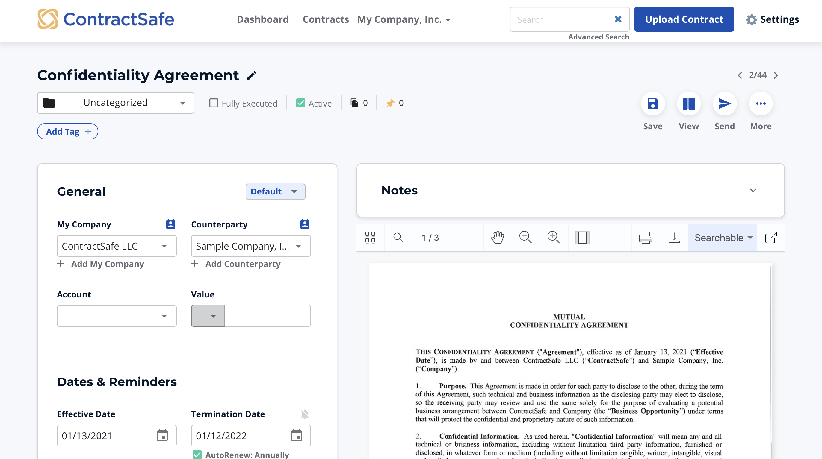Download the document
Image resolution: width=822 pixels, height=459 pixels.
[x=674, y=238]
